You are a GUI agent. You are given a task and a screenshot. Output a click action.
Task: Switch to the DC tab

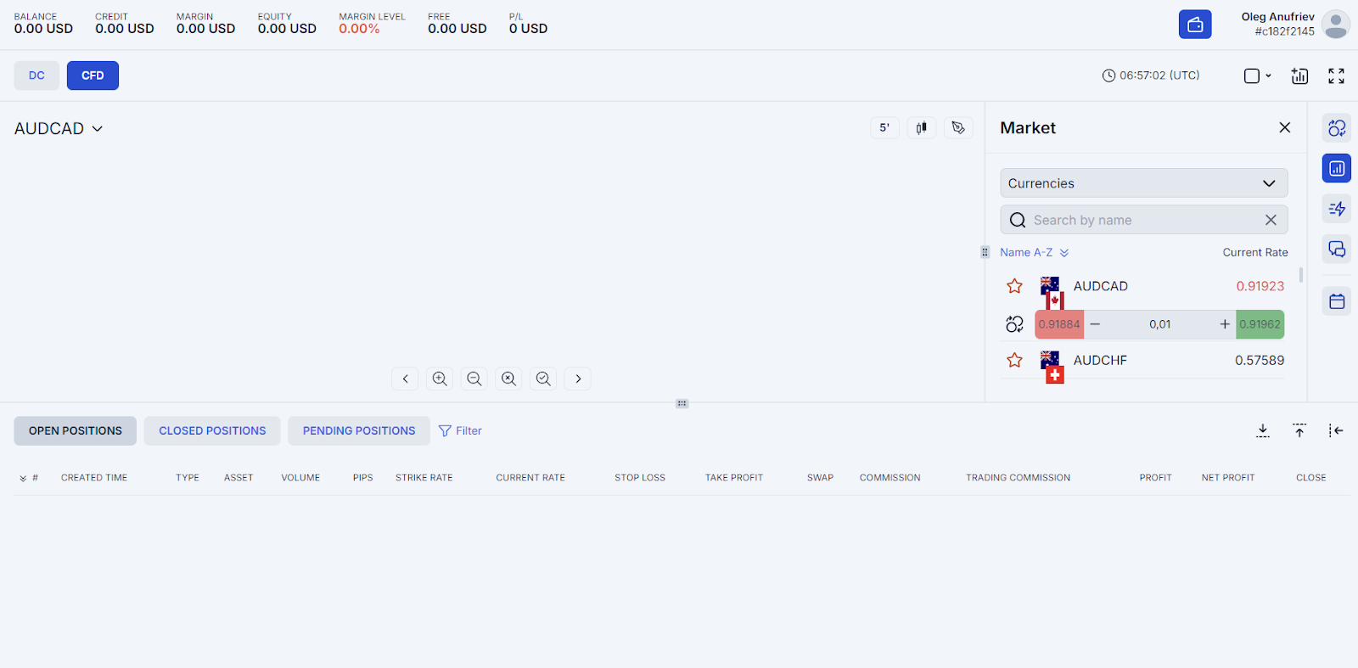click(36, 76)
